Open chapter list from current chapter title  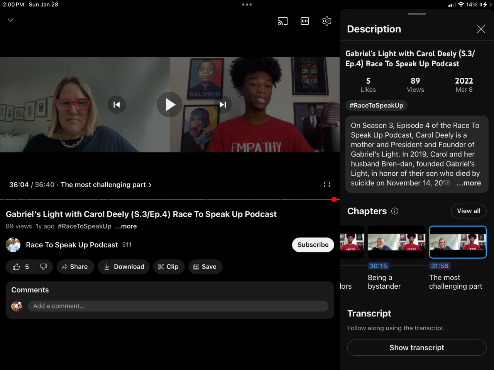point(106,185)
